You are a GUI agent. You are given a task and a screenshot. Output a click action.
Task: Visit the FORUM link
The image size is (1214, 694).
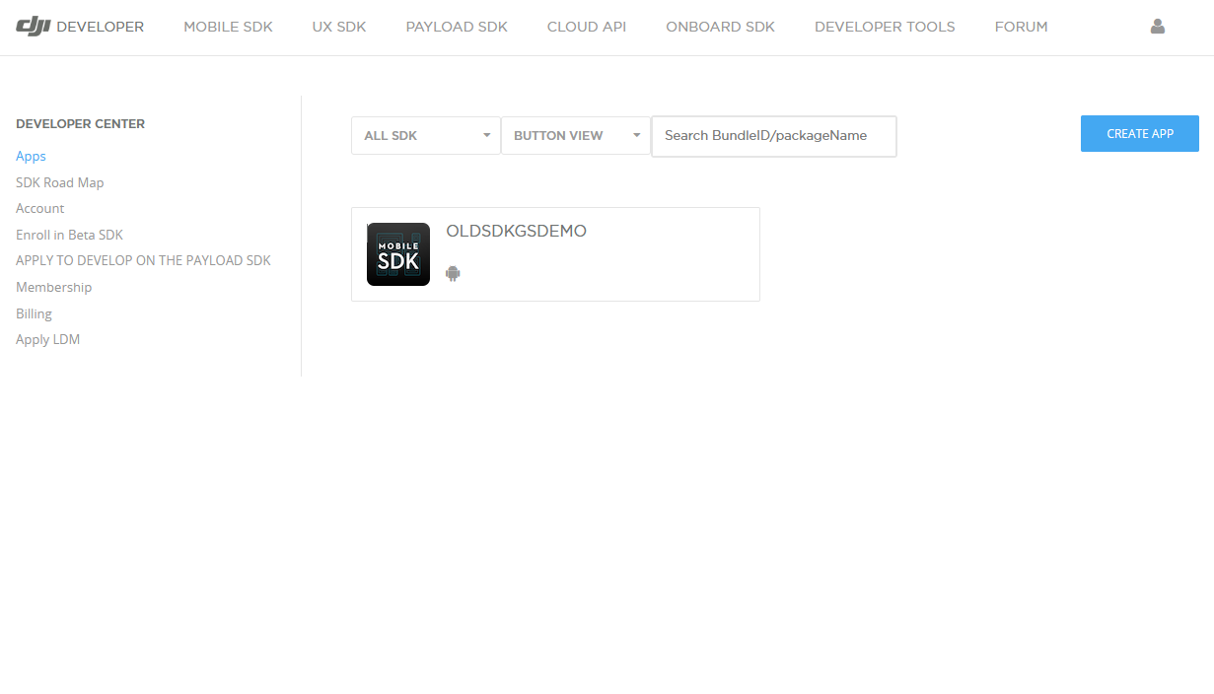(x=1021, y=27)
